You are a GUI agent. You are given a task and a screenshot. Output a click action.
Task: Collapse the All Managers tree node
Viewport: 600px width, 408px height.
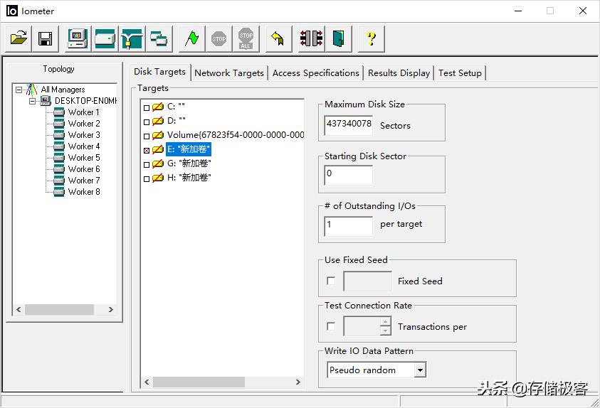tap(19, 90)
